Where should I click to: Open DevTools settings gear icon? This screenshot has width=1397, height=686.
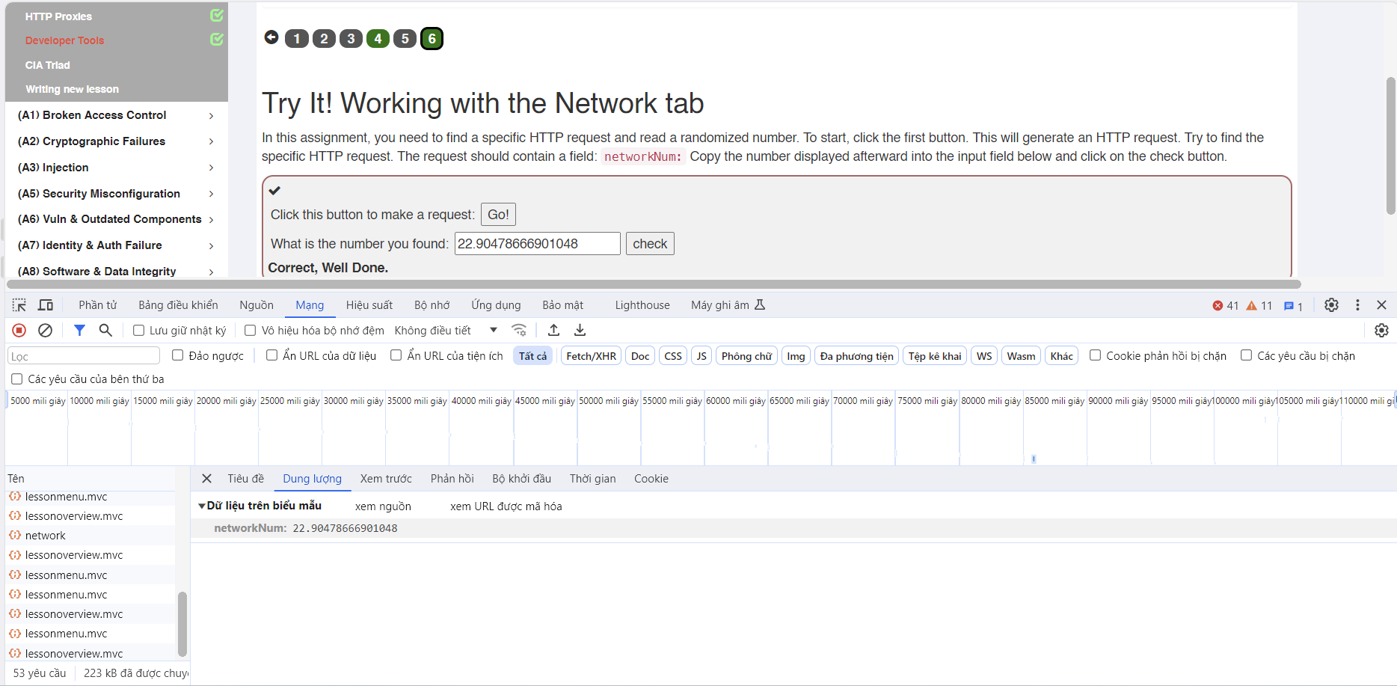1331,305
